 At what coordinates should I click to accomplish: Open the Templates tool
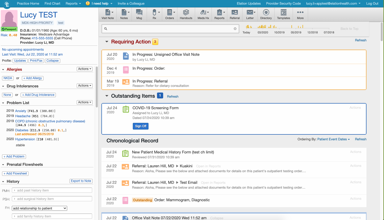pyautogui.click(x=284, y=14)
